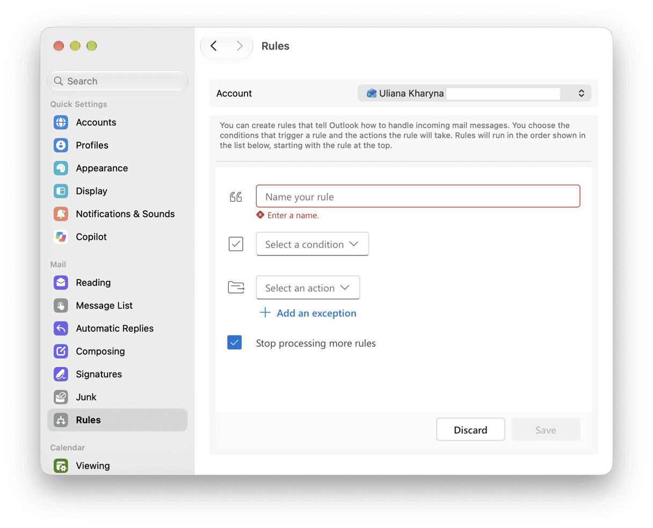Open Reading settings under Mail
The width and height of the screenshot is (653, 528).
(x=117, y=283)
